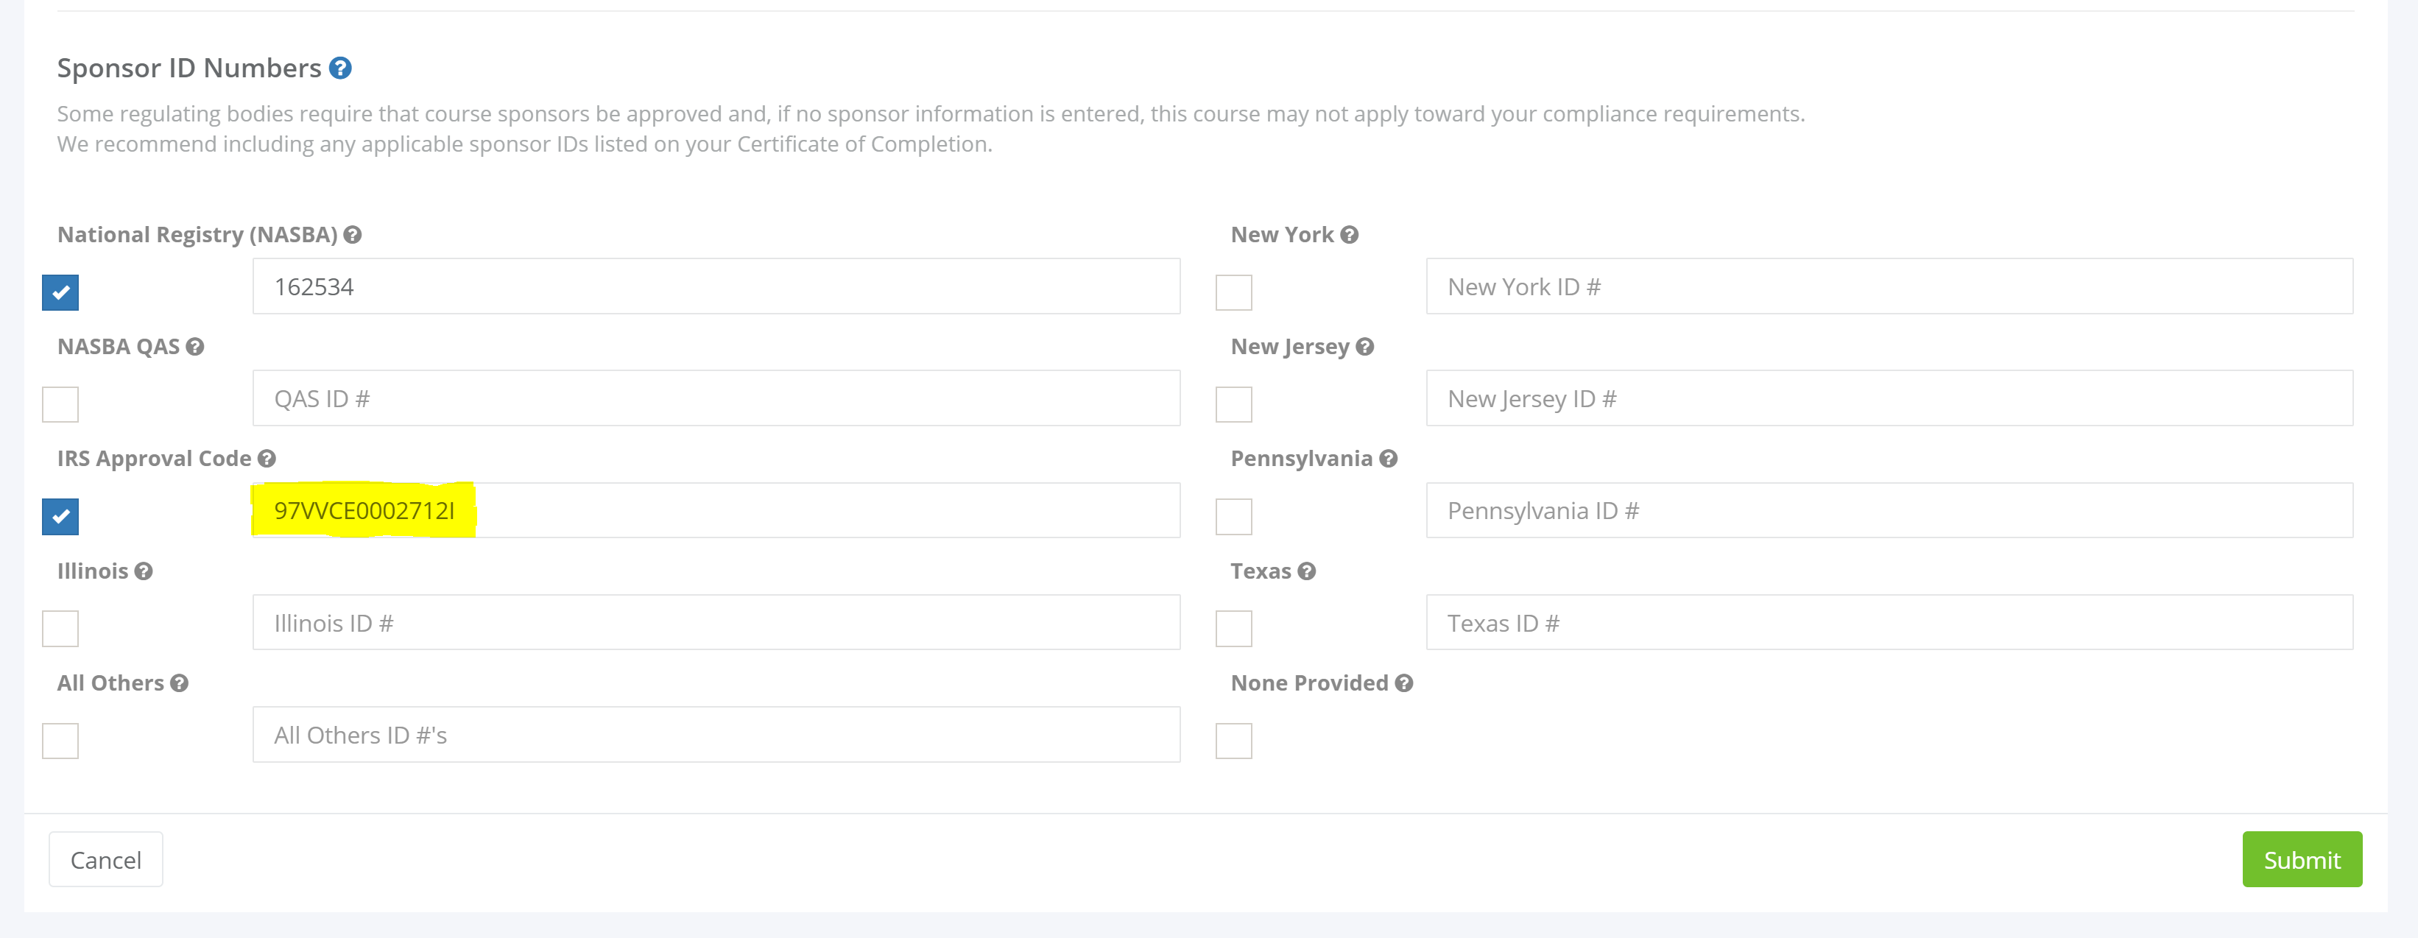
Task: Click the Illinois ID # input field
Action: (716, 623)
